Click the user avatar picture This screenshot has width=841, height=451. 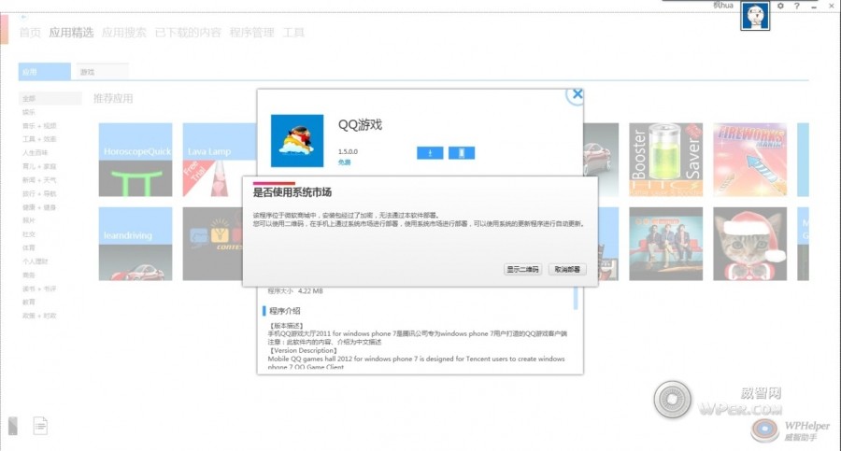point(754,16)
